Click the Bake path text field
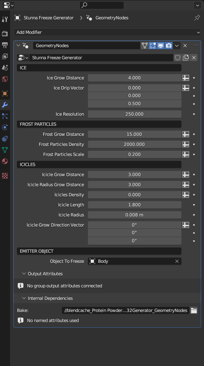Screen dimensions: 204x366 pyautogui.click(x=125, y=310)
